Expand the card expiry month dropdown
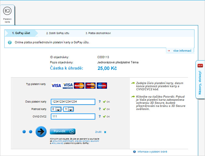The height and width of the screenshot is (156, 205). pyautogui.click(x=56, y=109)
